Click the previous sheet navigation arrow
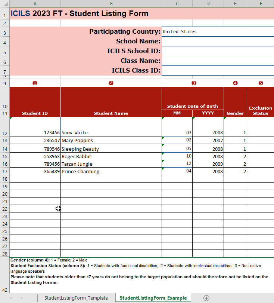This screenshot has height=303, width=274. coord(11,298)
